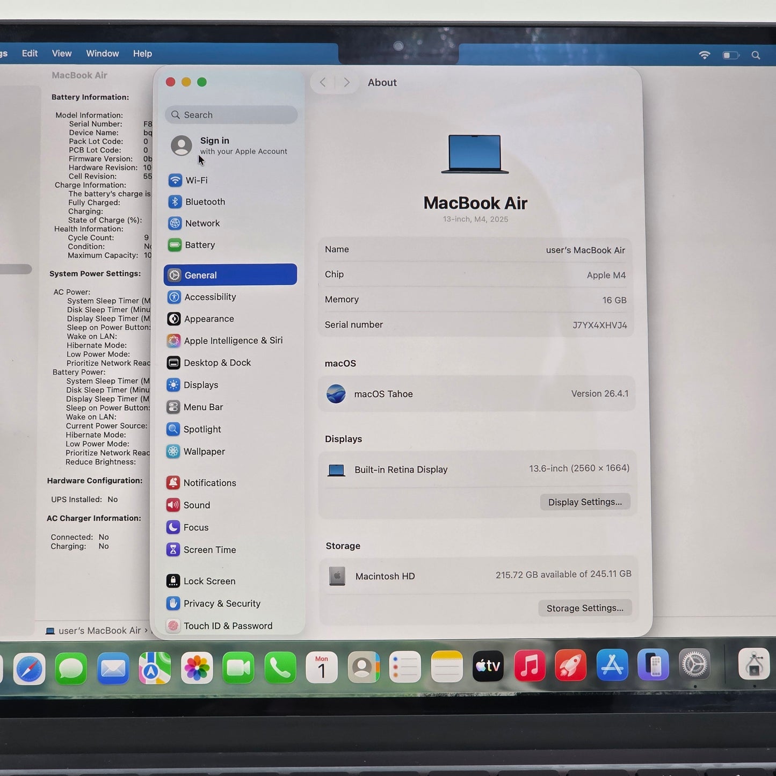
Task: Click the Search field in settings
Action: pos(231,114)
